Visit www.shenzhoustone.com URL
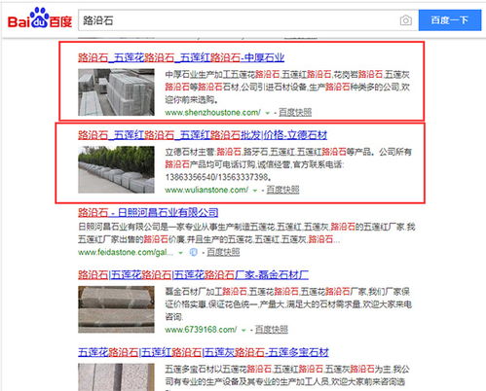Image resolution: width=486 pixels, height=391 pixels. coord(212,113)
